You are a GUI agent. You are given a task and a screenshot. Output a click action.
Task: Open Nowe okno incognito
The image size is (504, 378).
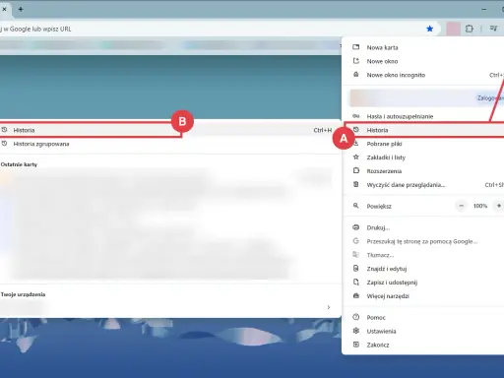[x=423, y=75]
